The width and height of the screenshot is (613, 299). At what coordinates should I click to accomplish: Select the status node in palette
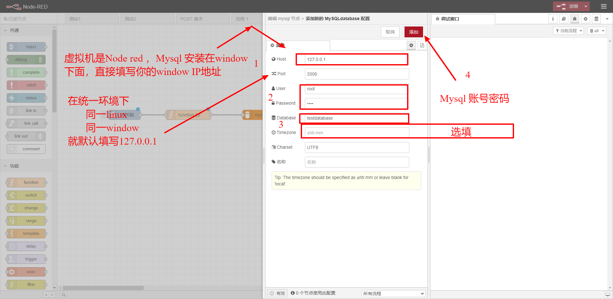tap(26, 98)
